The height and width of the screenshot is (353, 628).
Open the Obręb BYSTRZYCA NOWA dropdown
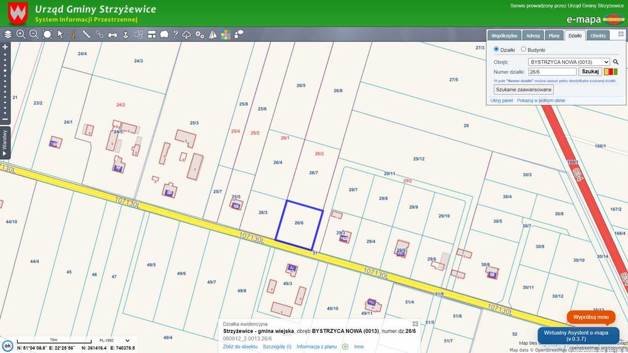[569, 62]
